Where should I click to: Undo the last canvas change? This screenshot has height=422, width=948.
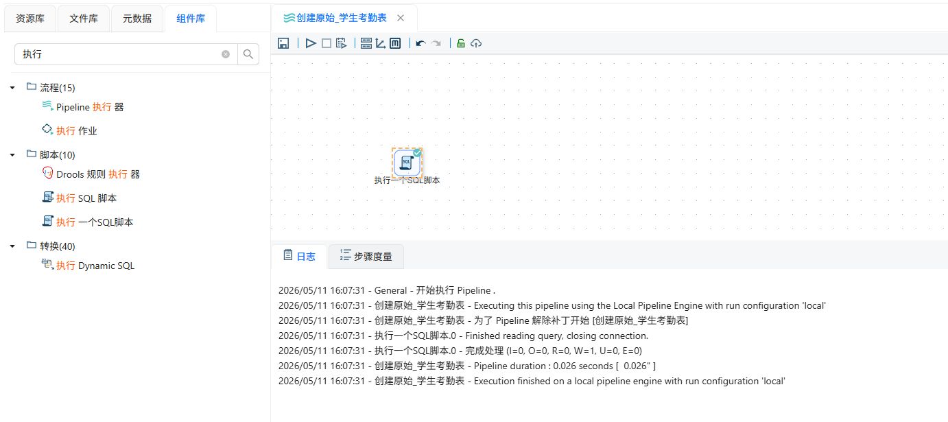click(420, 43)
